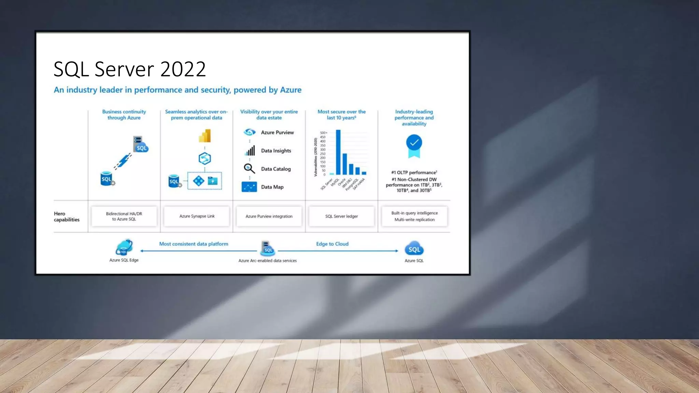Viewport: 699px width, 393px height.
Task: Click the lightning folder icon in dashed box
Action: tap(213, 181)
